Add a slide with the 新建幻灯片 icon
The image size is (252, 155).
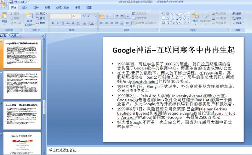tap(30, 16)
